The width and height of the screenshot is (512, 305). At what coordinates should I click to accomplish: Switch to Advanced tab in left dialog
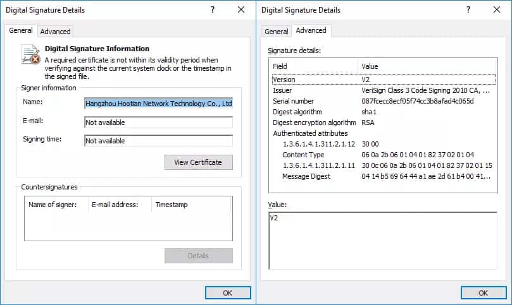point(56,31)
